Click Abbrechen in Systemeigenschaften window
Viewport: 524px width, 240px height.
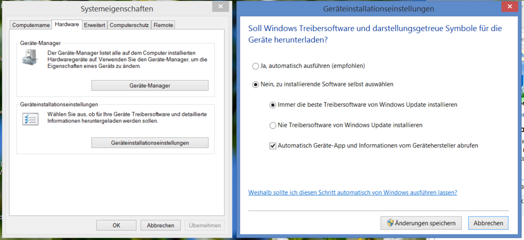click(x=160, y=225)
